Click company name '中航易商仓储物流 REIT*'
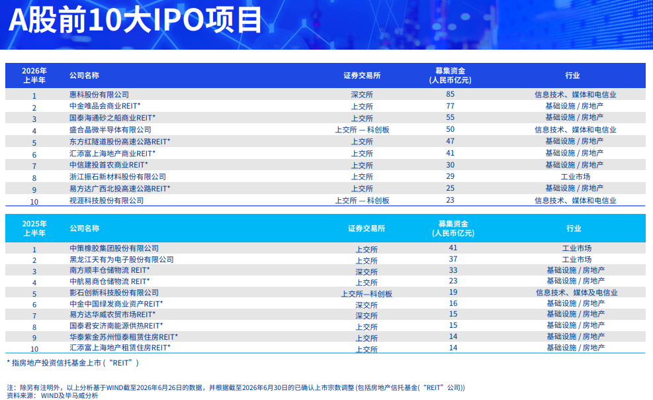The width and height of the screenshot is (653, 400). coord(110,281)
